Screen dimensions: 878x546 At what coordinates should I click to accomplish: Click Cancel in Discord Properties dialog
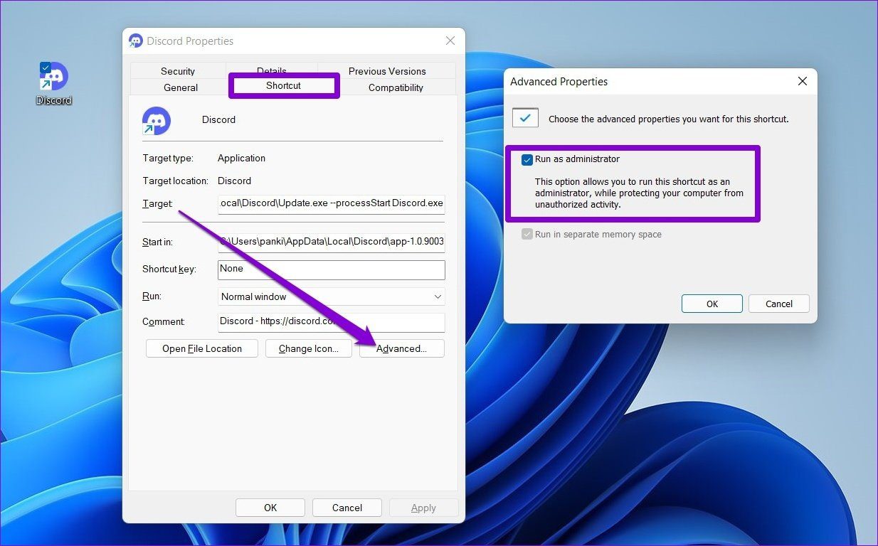pyautogui.click(x=347, y=508)
